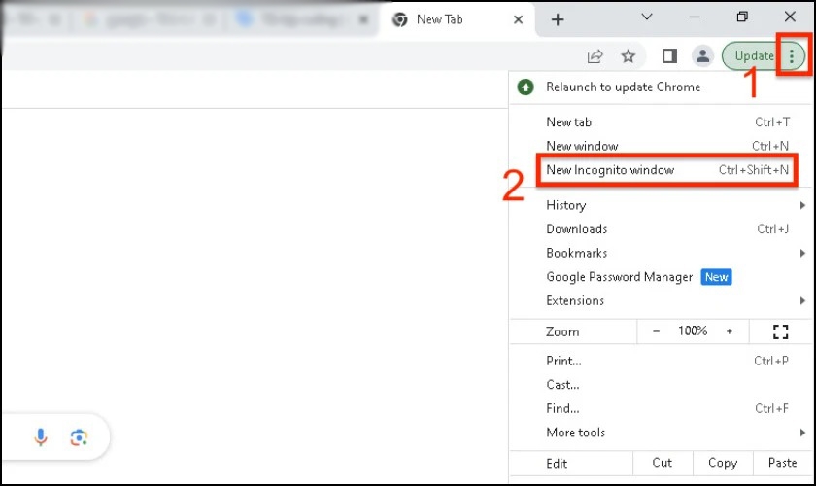Open Google Password Manager
The height and width of the screenshot is (486, 816).
click(661, 277)
